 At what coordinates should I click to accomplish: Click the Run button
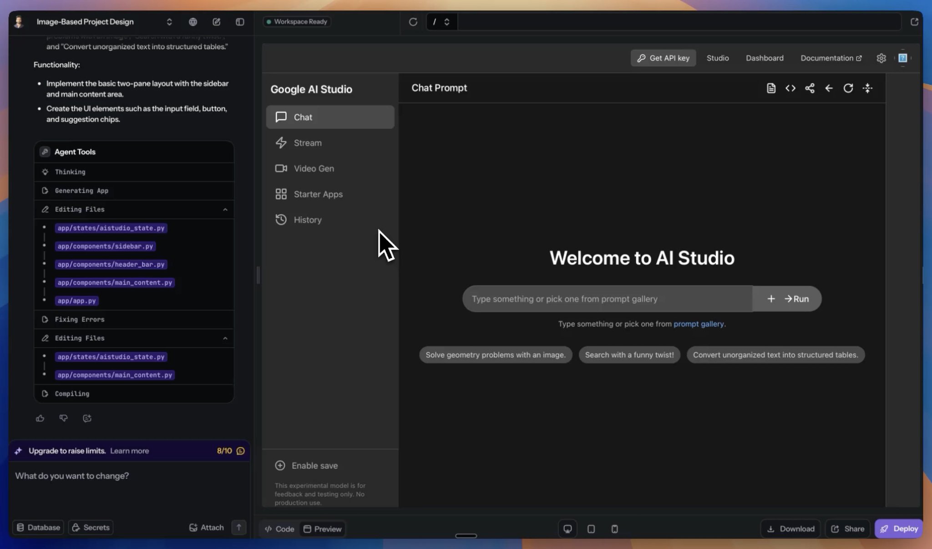(797, 299)
